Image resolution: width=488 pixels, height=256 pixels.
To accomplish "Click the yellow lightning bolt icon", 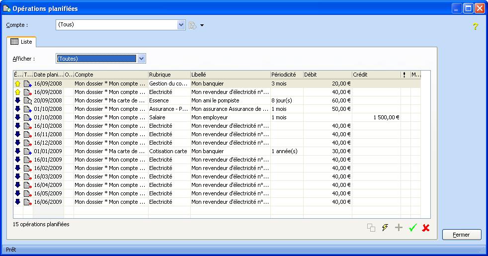I will (x=385, y=228).
